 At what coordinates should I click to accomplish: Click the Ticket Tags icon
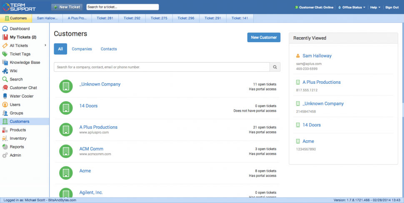(5, 54)
